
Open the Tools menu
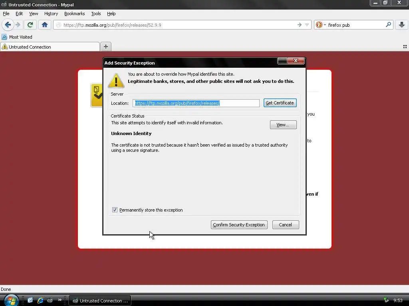tap(96, 14)
